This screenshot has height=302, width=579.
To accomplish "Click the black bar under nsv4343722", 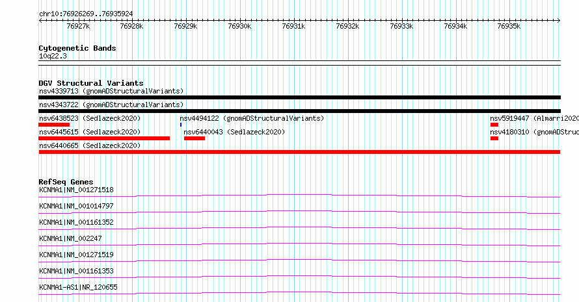I will (x=299, y=111).
